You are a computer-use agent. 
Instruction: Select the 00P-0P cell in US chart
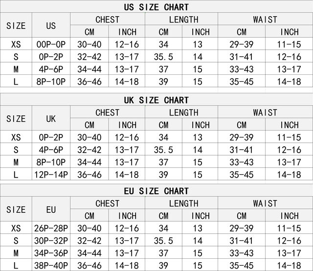point(51,45)
